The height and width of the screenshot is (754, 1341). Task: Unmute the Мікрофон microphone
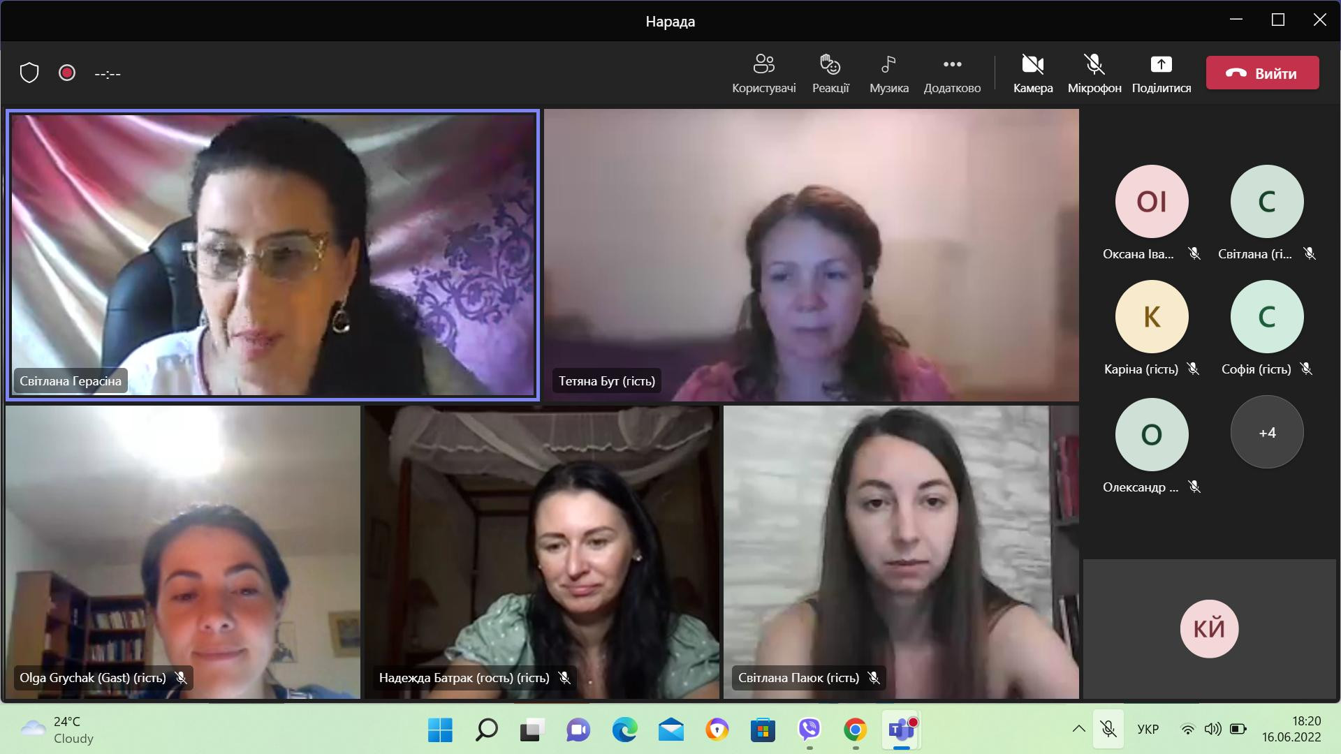(1094, 73)
